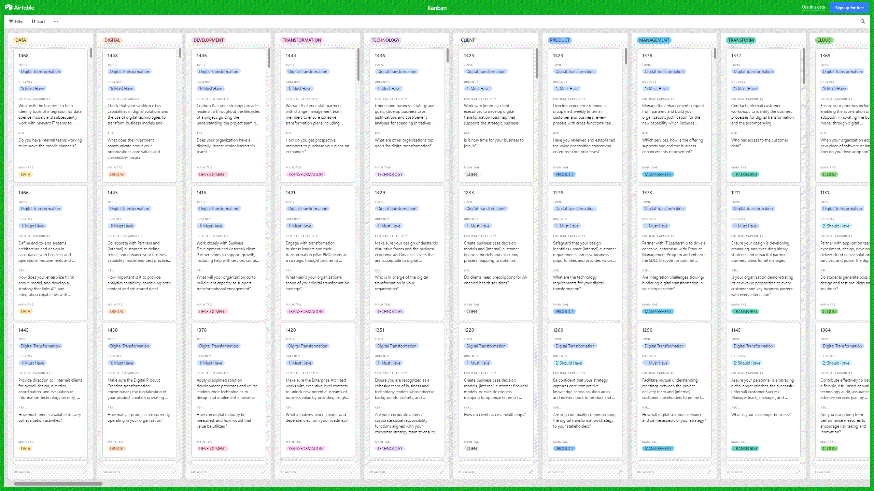Select the MANAGEMENT column header
The width and height of the screenshot is (874, 491).
click(x=654, y=40)
